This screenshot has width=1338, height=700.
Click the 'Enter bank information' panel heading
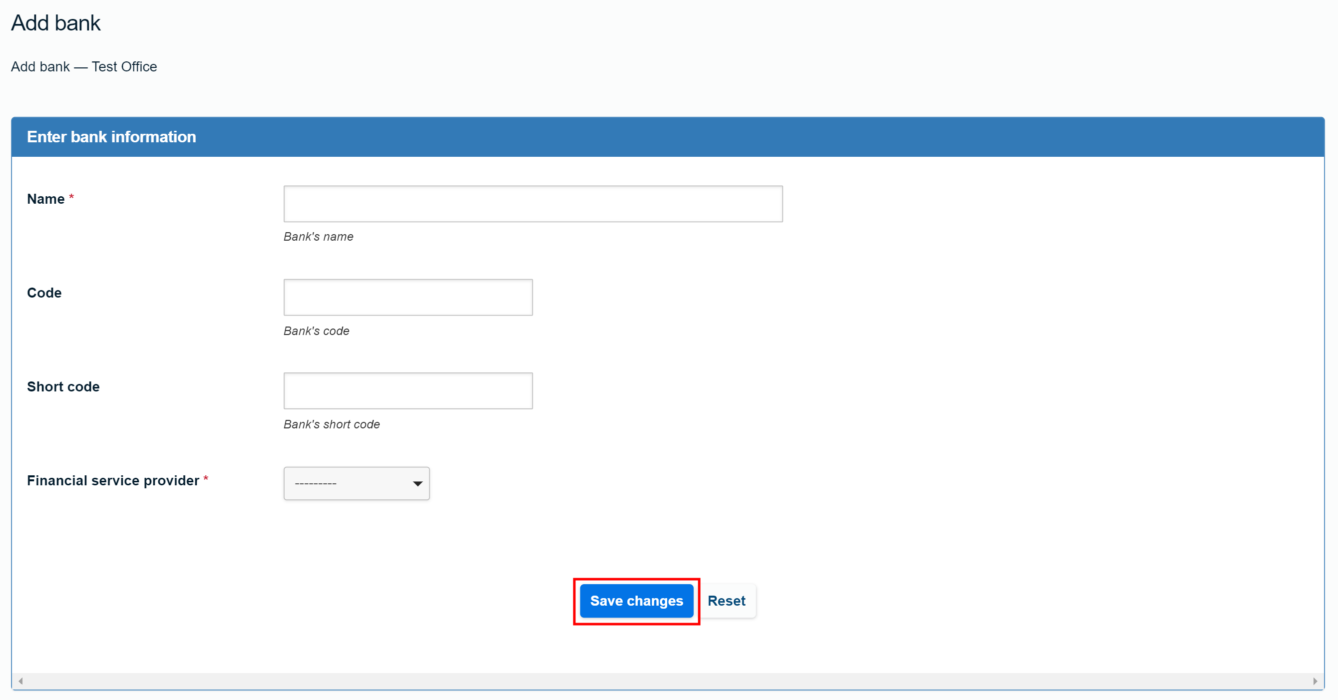112,137
